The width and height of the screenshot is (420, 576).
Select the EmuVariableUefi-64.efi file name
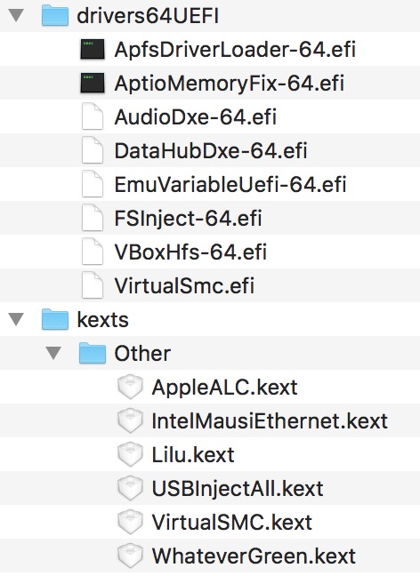click(230, 185)
